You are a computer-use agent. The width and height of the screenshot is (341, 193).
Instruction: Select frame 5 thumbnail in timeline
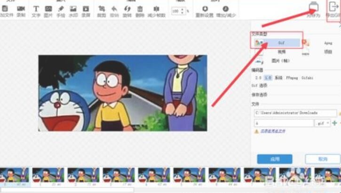coord(189,175)
